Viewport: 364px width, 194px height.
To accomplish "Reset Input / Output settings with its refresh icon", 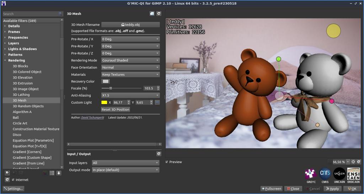I will pos(159,154).
